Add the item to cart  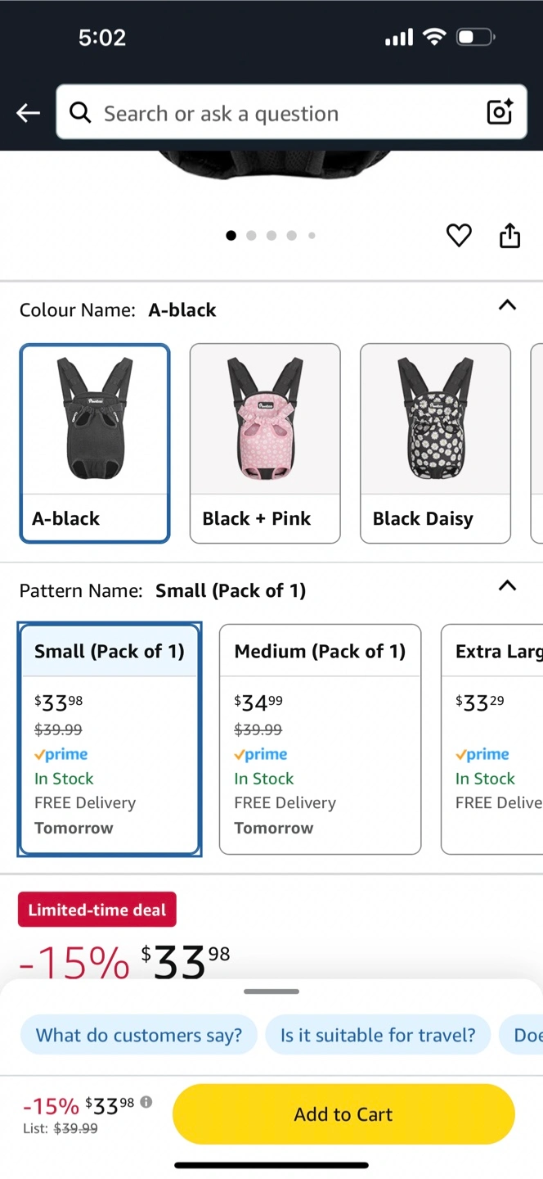pos(343,1114)
